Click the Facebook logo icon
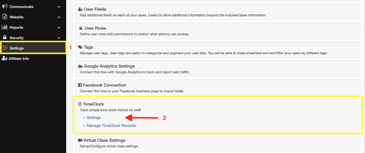This screenshot has height=153, width=365. (x=80, y=85)
